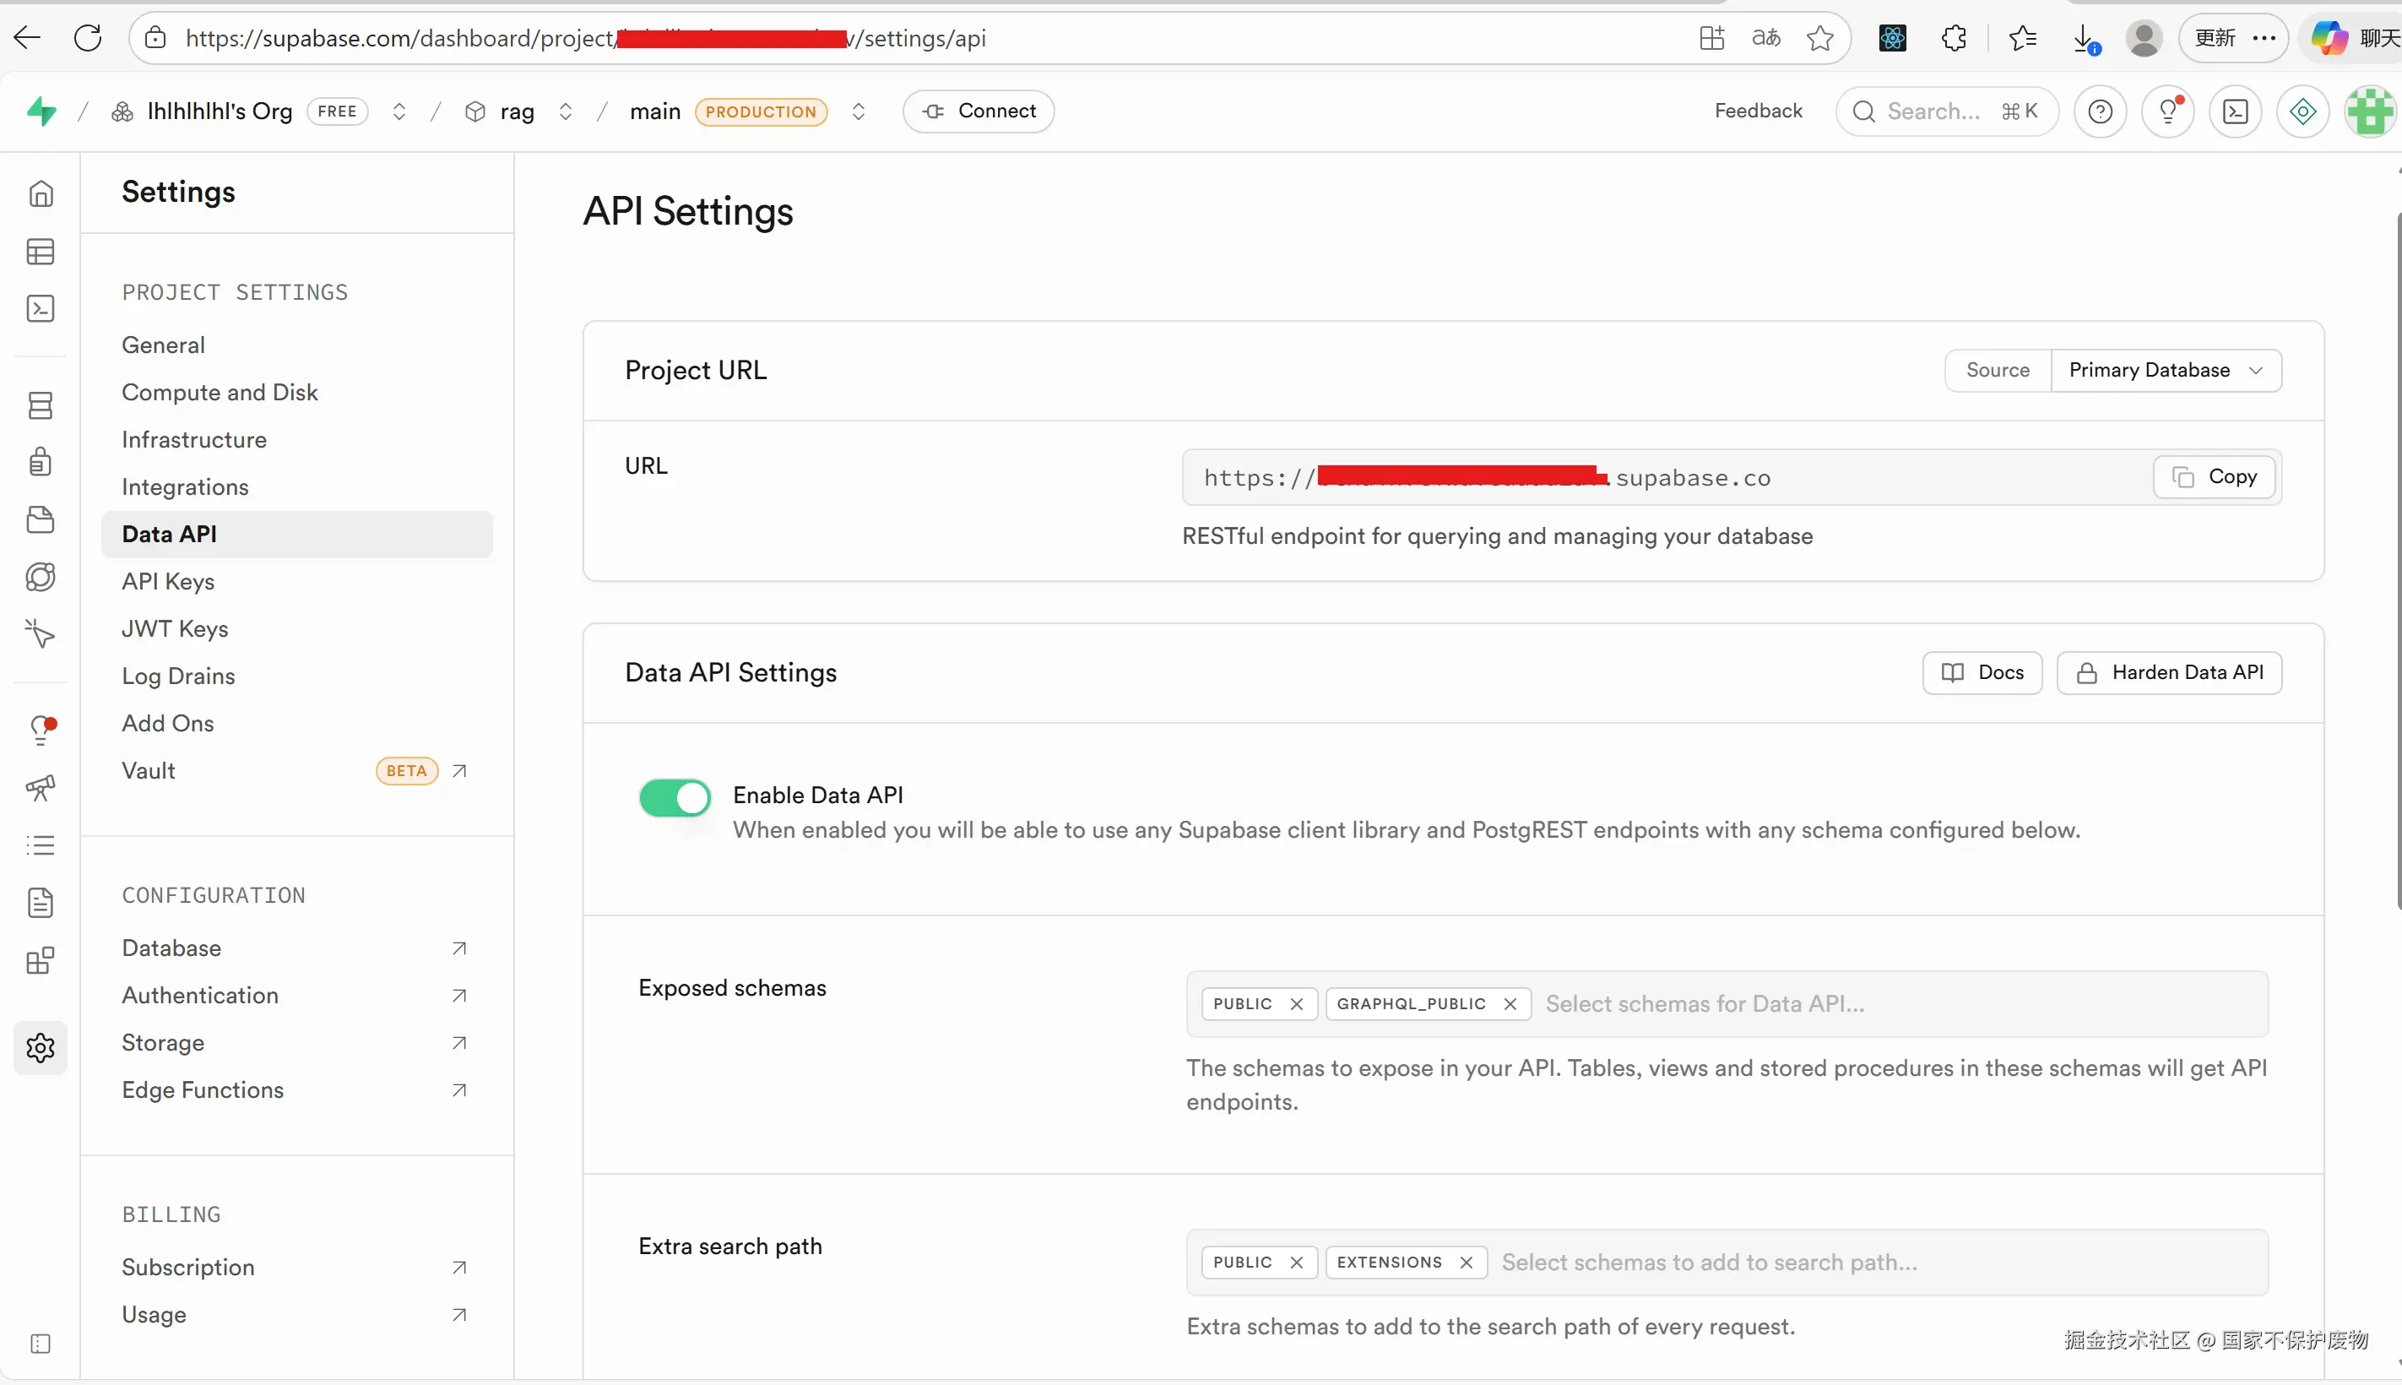
Task: Open Table Editor in left sidebar
Action: [40, 252]
